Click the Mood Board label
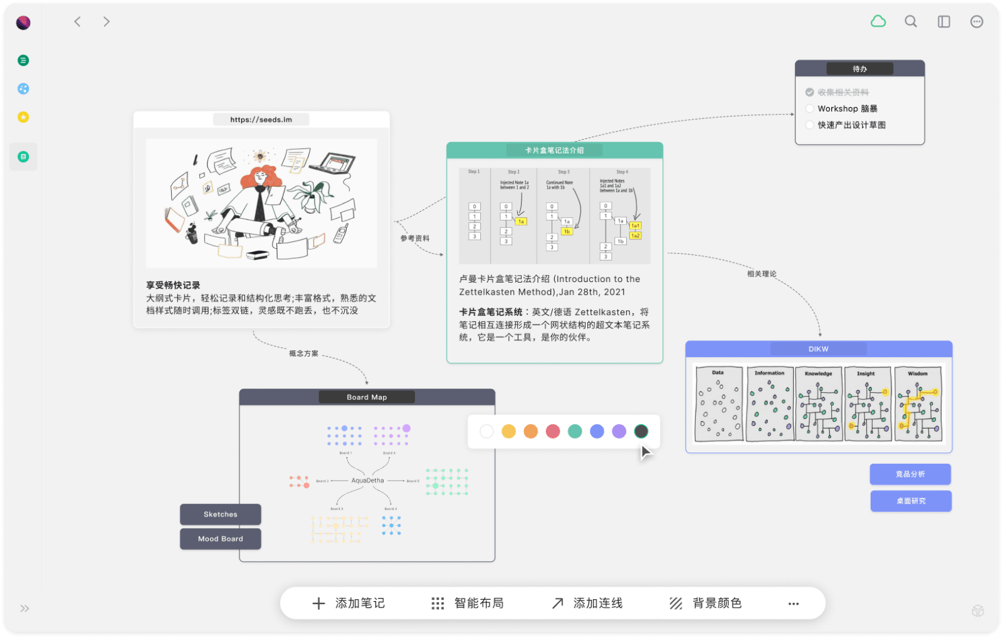 point(220,538)
